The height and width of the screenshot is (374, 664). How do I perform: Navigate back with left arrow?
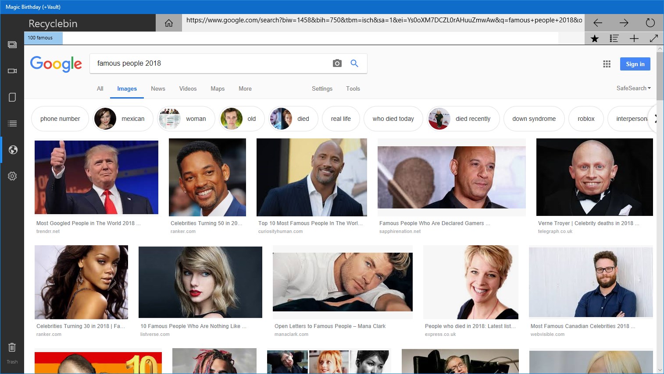(598, 23)
